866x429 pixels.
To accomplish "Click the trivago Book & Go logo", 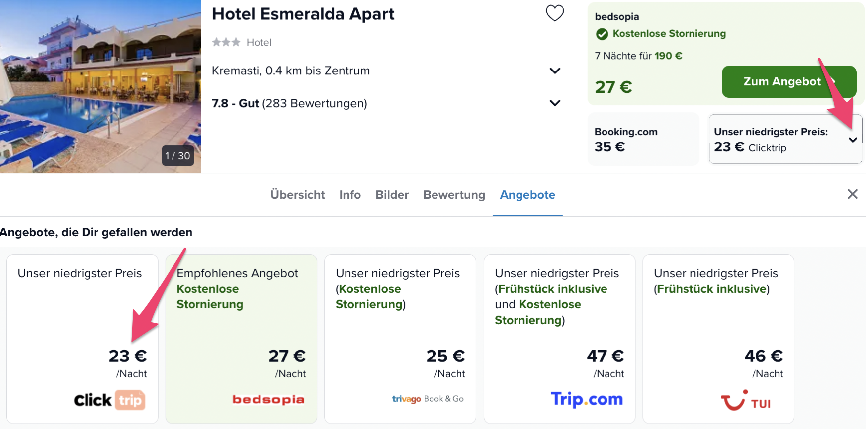I will click(428, 399).
